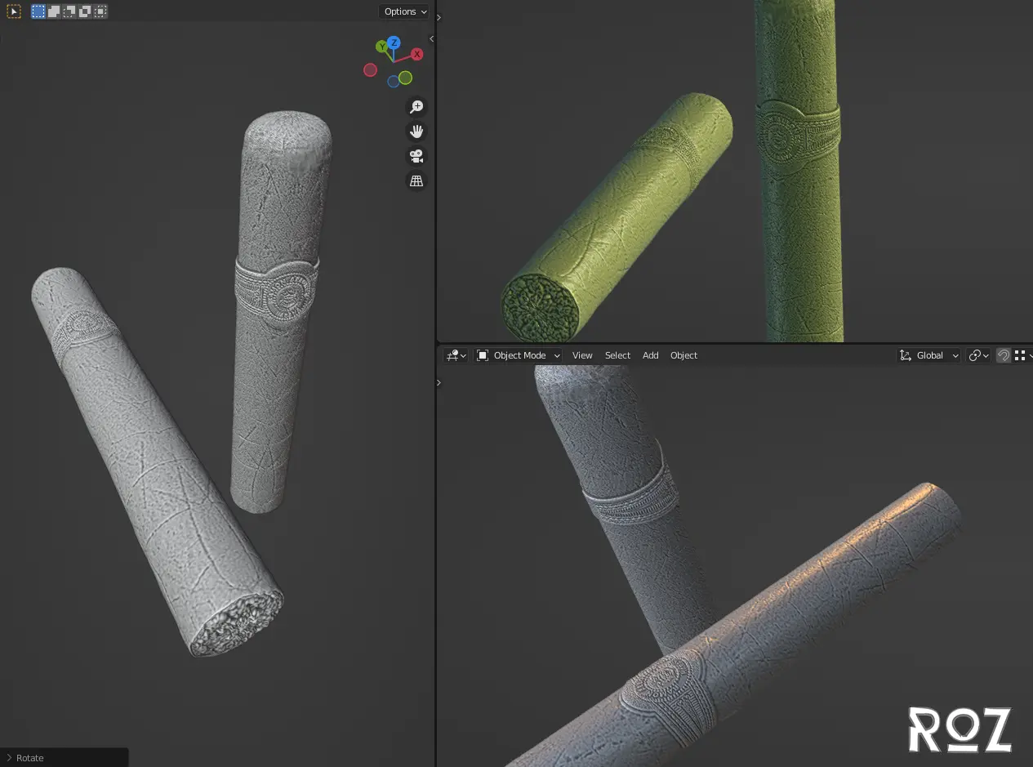Click the negative X axis gizmo circle
The width and height of the screenshot is (1033, 767).
click(x=370, y=70)
